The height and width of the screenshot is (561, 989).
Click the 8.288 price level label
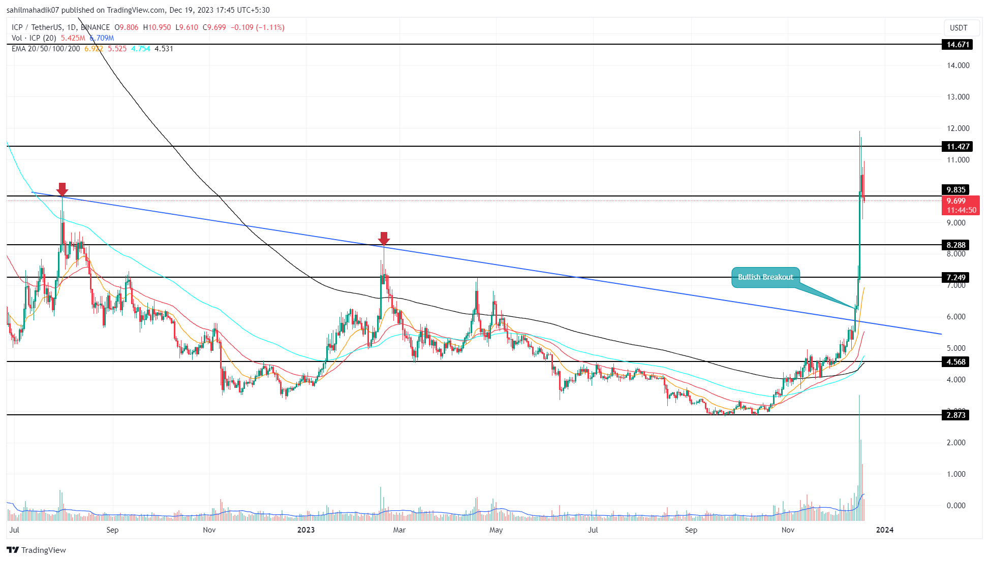[x=955, y=245]
